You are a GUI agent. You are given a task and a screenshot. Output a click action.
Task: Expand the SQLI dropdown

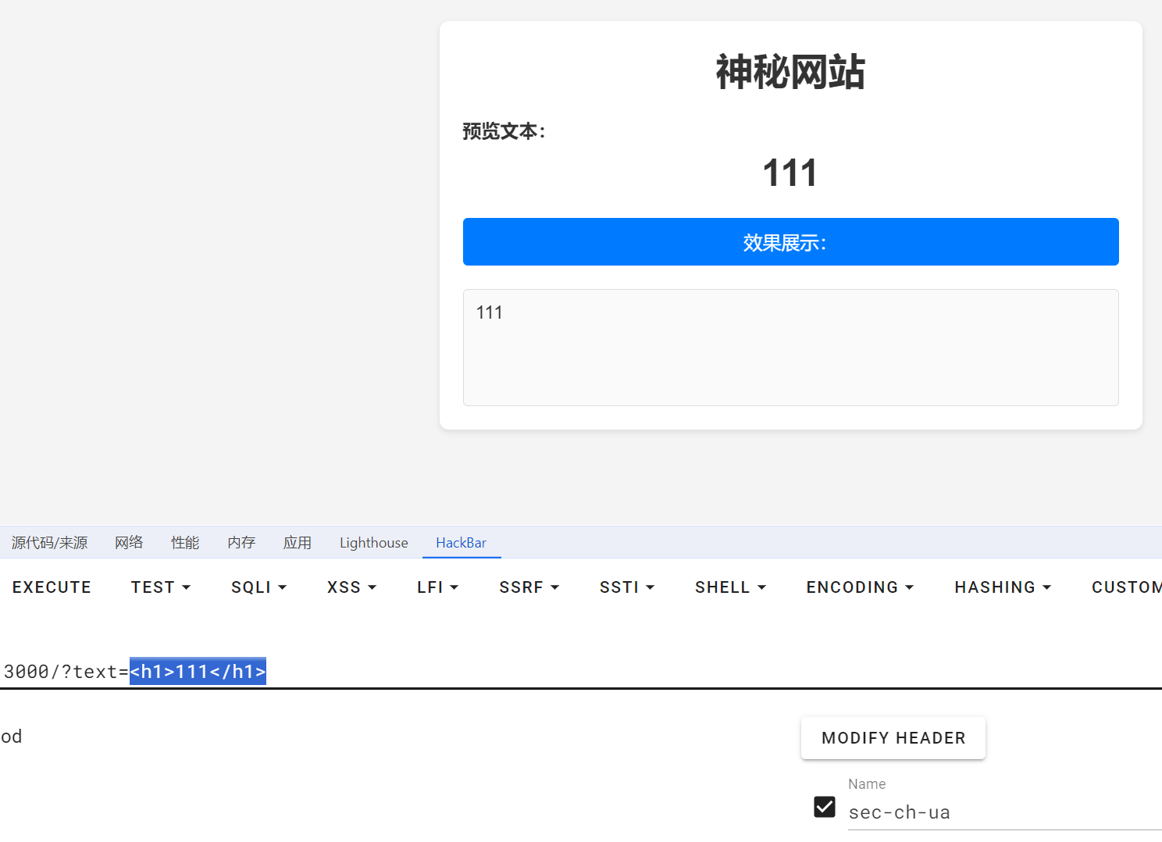coord(259,587)
